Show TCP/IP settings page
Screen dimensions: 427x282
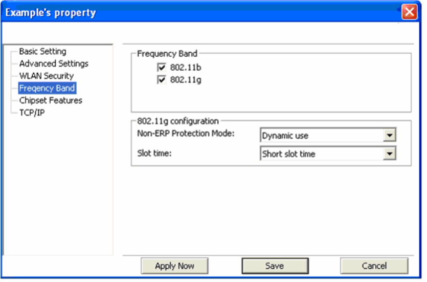(x=32, y=114)
